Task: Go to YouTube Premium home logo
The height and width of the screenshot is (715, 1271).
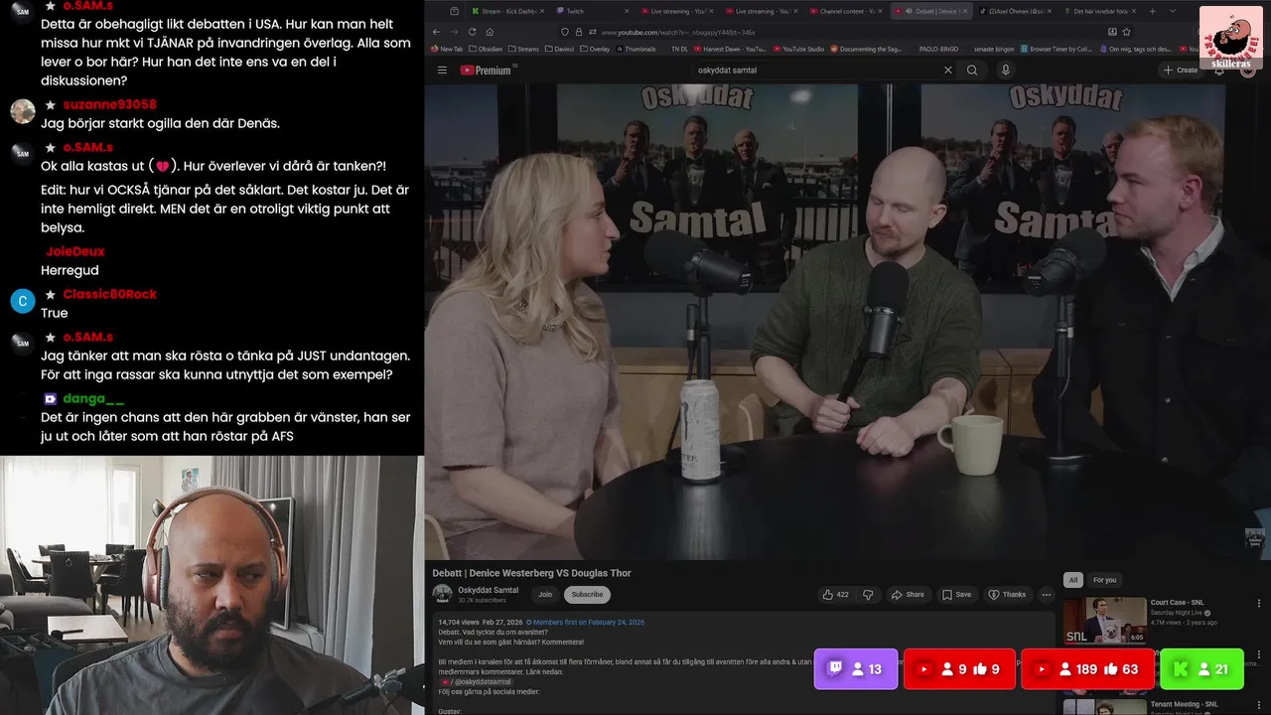Action: [486, 71]
